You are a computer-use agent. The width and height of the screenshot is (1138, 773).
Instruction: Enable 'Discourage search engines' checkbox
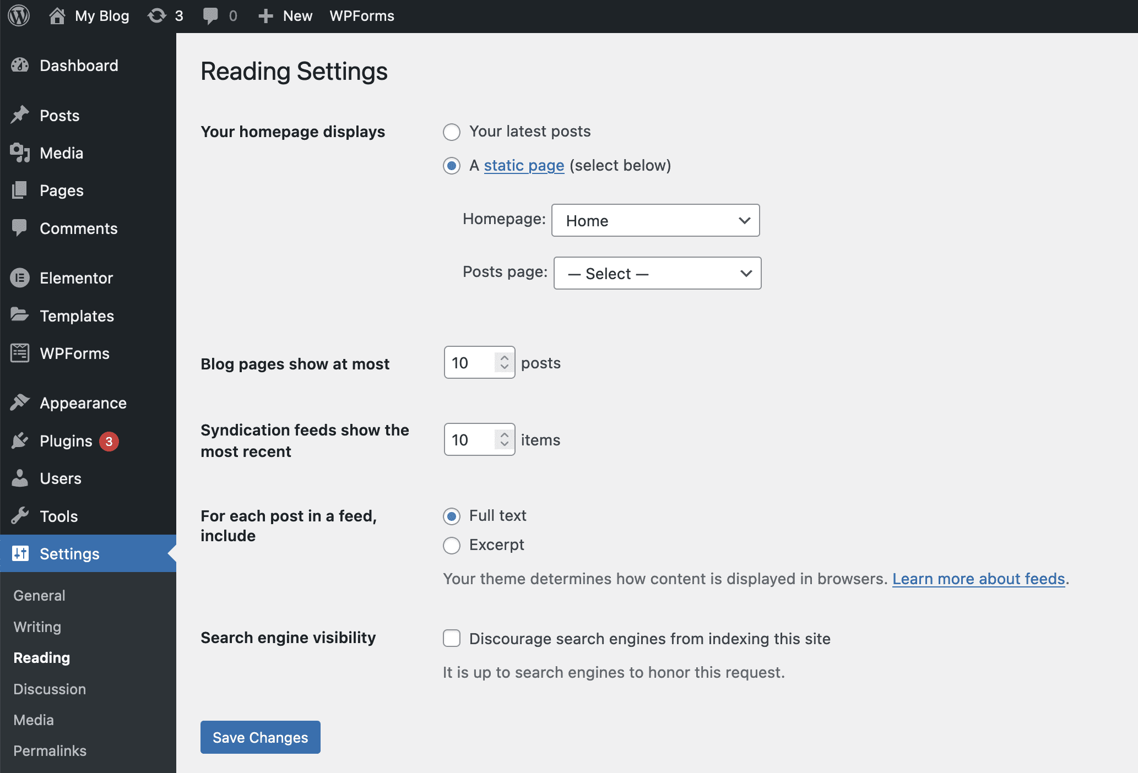point(452,639)
